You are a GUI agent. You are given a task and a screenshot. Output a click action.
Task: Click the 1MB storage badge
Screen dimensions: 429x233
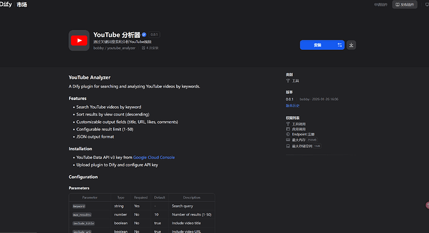[x=317, y=146]
